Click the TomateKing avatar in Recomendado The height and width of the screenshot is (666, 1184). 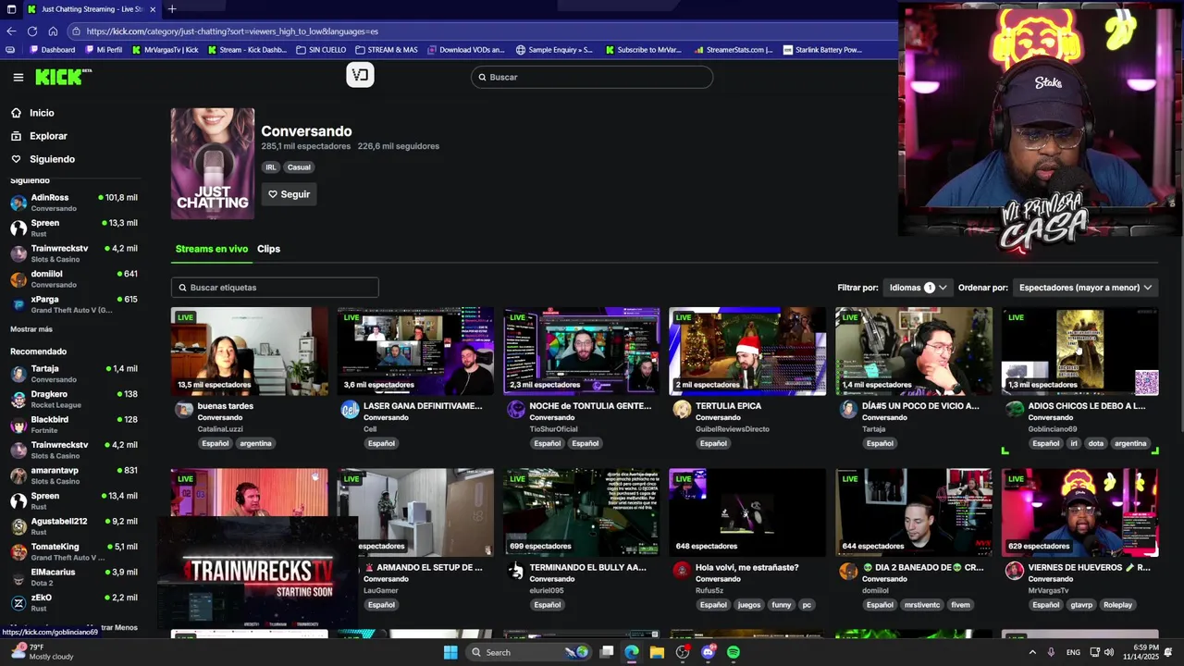(18, 551)
